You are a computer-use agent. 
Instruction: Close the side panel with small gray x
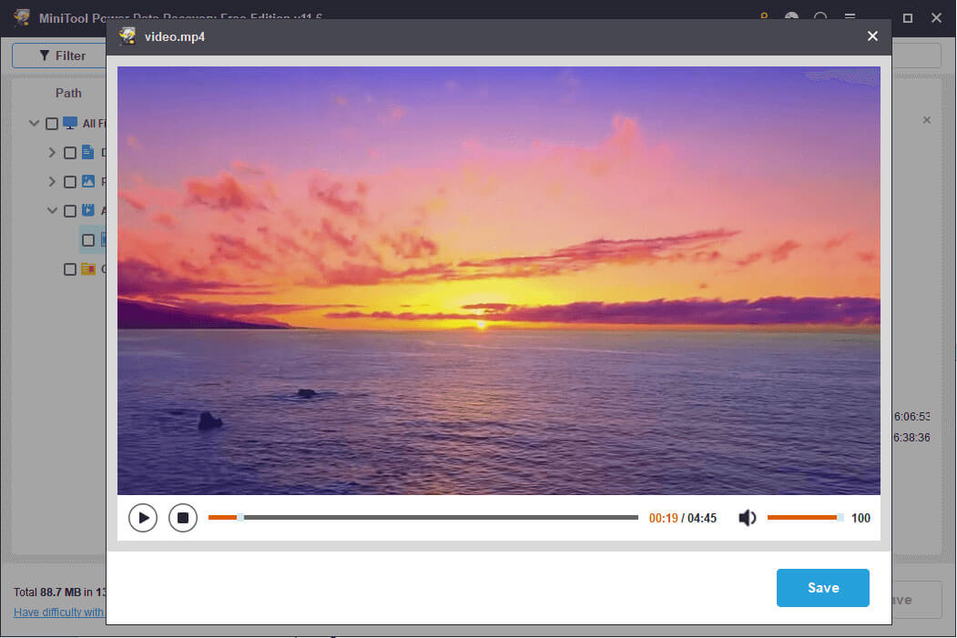tap(926, 120)
